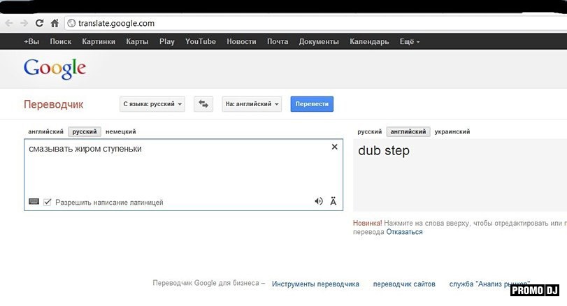Go to browser home page icon
Viewport: 567px width, 306px height.
point(55,23)
